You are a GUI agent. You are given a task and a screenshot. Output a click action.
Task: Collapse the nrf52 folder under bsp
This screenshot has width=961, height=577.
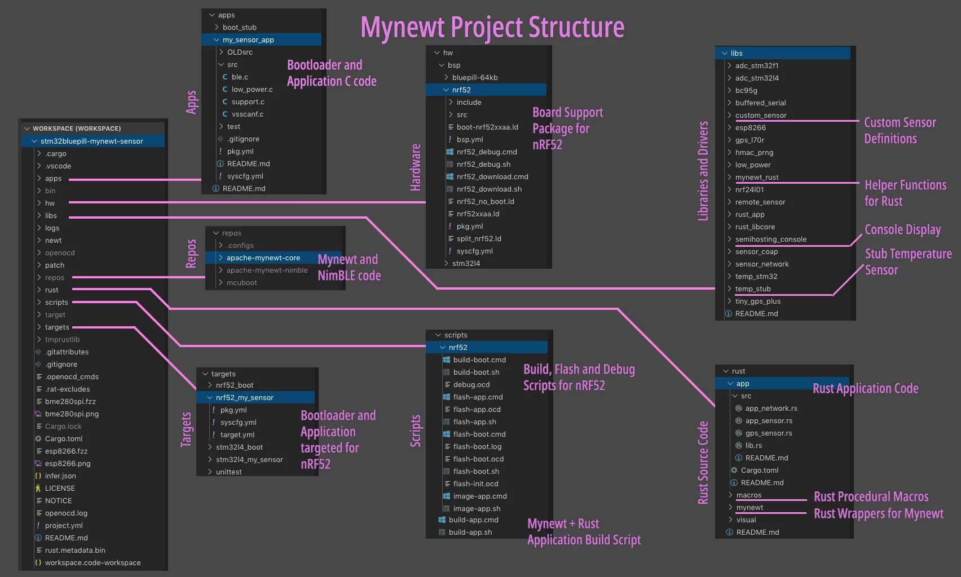click(x=446, y=90)
